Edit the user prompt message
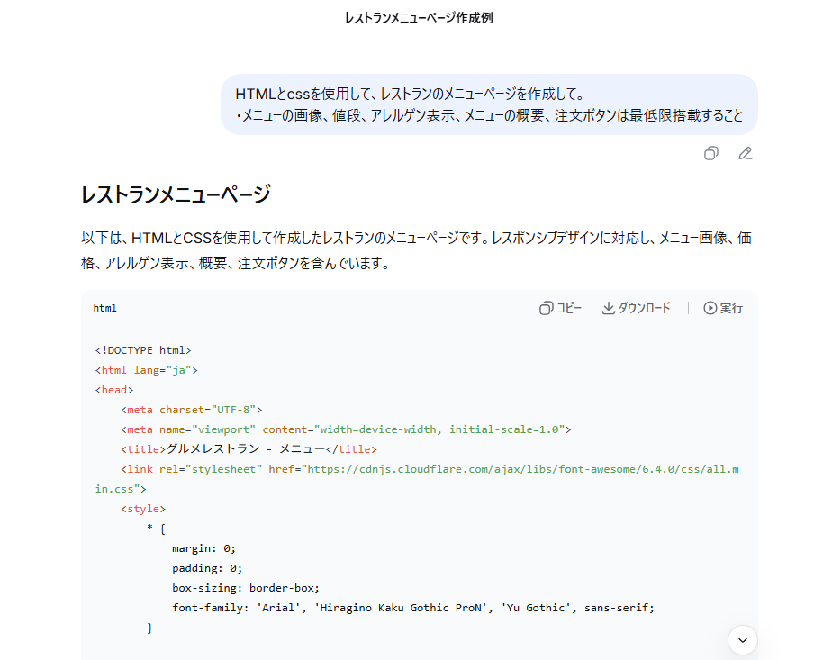832x660 pixels. pyautogui.click(x=745, y=154)
